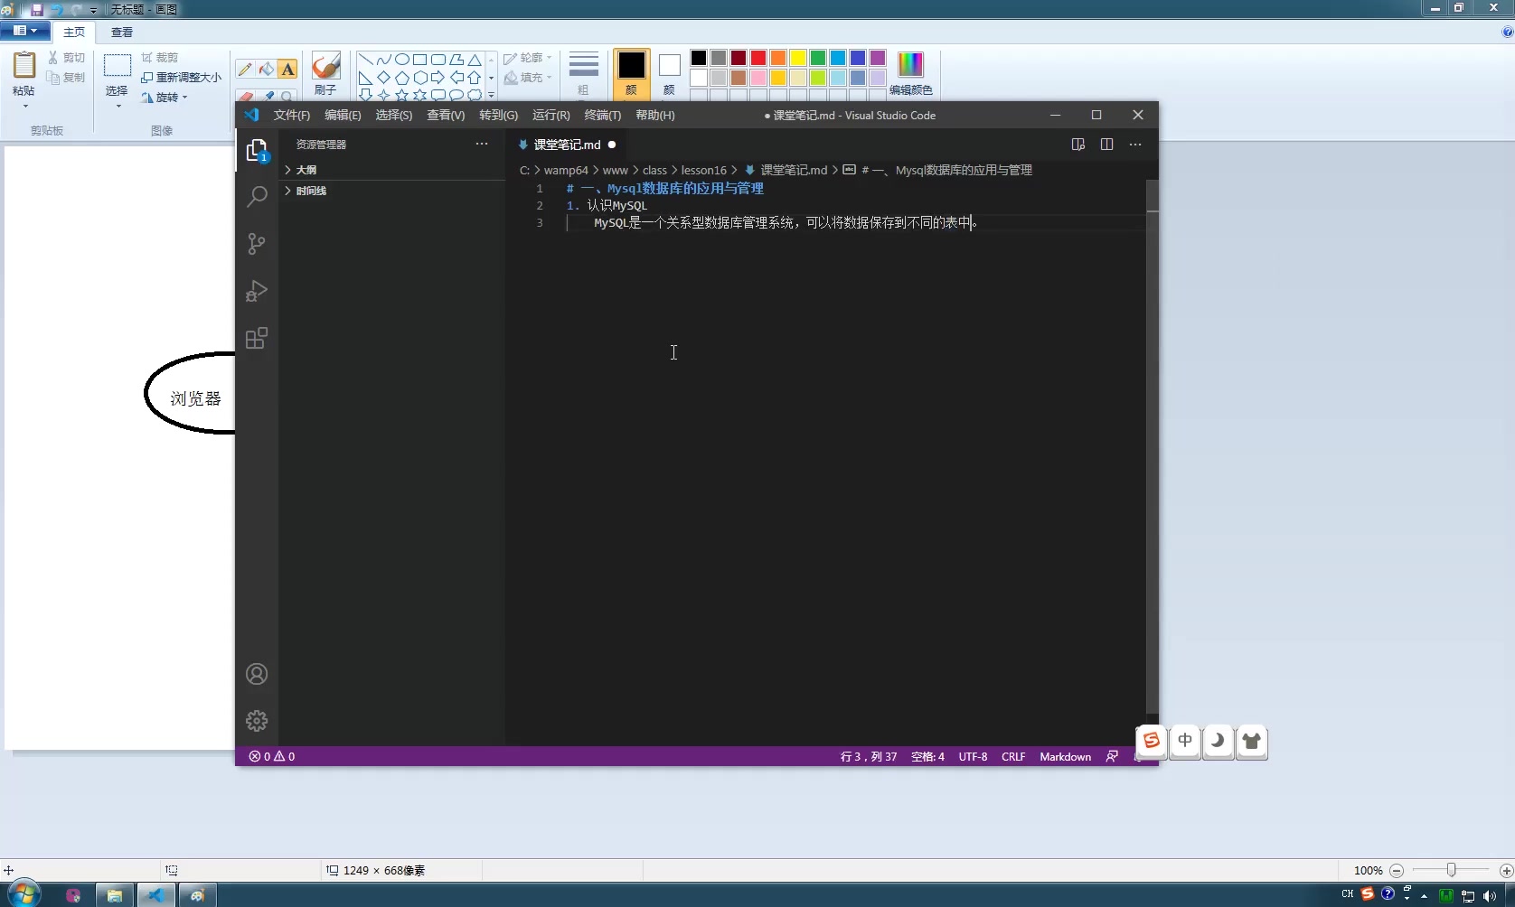
Task: Select the Text tool in Paint
Action: pos(287,70)
